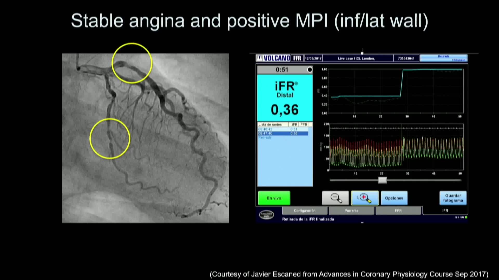Switch to the Configuración tab
The image size is (499, 280).
point(305,211)
